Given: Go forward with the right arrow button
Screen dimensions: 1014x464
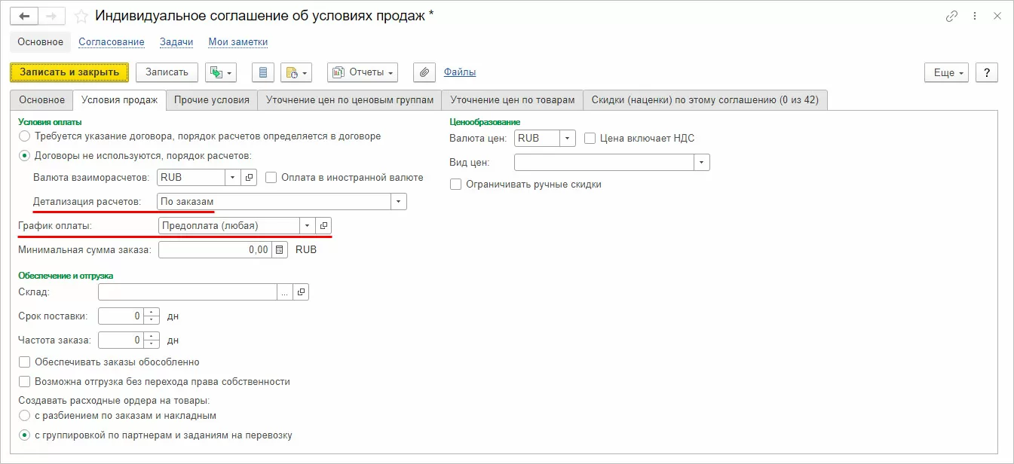Looking at the screenshot, I should 52,16.
